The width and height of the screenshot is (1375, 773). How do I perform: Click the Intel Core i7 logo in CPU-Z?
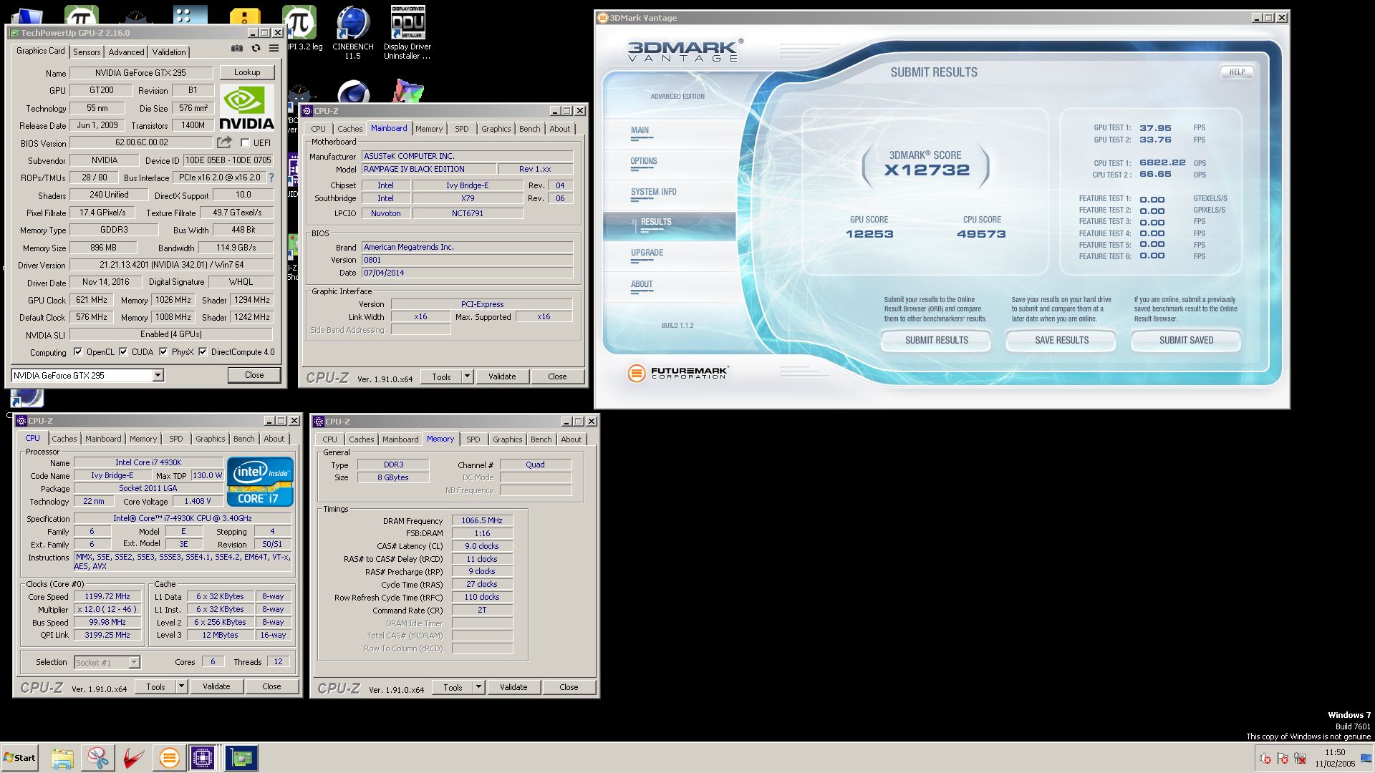260,482
